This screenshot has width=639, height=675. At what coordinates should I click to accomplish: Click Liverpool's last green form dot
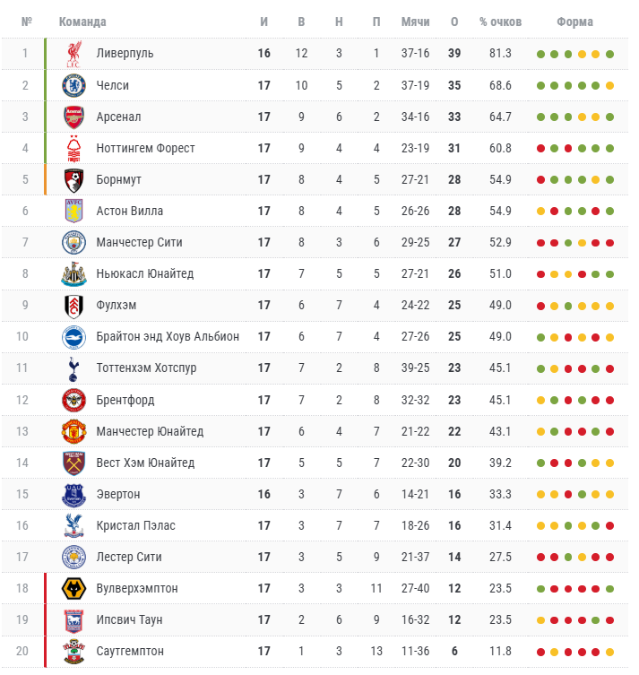609,55
